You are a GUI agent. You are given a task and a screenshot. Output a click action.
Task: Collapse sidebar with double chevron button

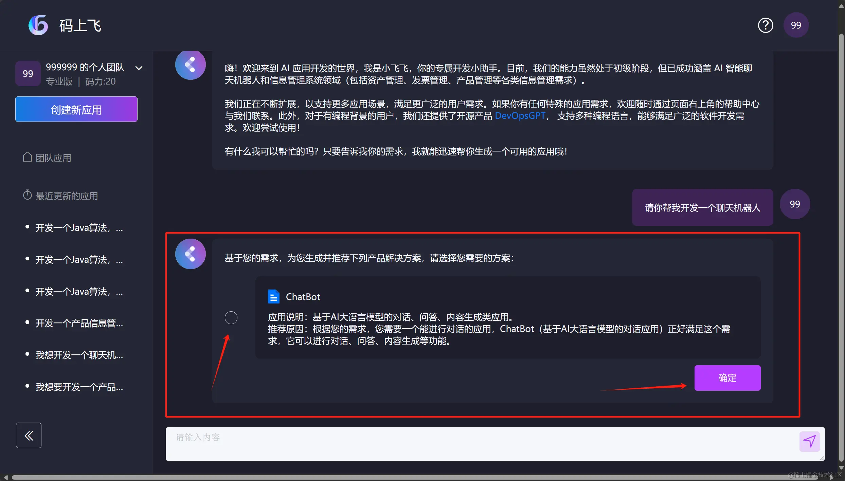click(x=29, y=435)
